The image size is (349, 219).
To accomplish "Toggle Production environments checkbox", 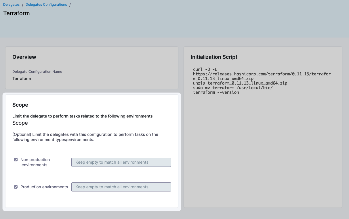I will tap(16, 187).
